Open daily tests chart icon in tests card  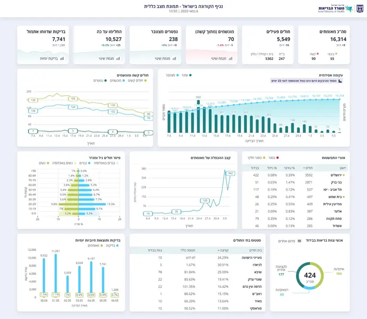(x=62, y=59)
